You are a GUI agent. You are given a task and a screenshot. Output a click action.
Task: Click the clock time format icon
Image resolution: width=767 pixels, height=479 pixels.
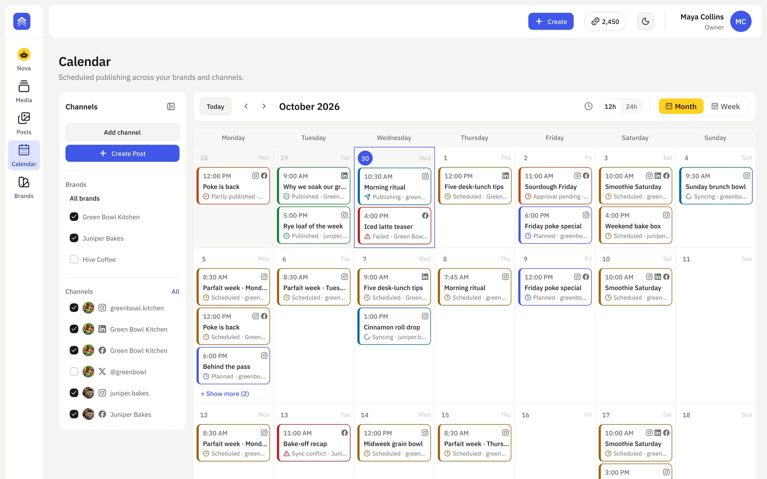588,106
